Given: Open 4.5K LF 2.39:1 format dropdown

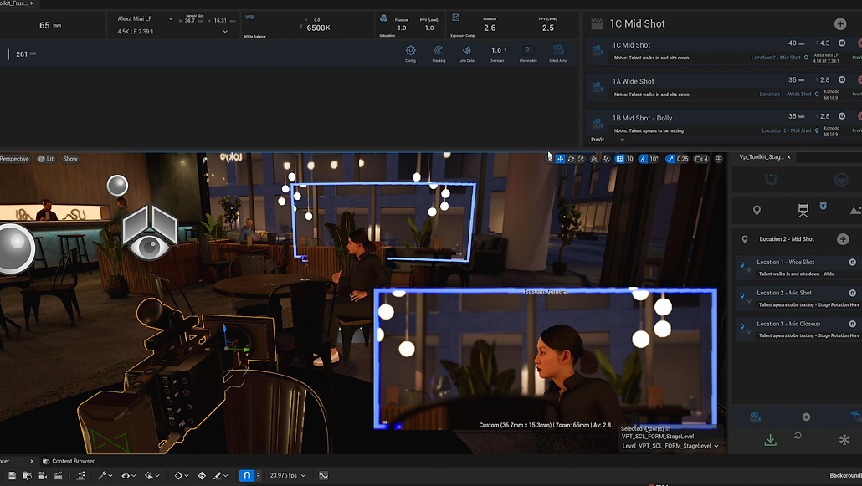Looking at the screenshot, I should point(171,31).
